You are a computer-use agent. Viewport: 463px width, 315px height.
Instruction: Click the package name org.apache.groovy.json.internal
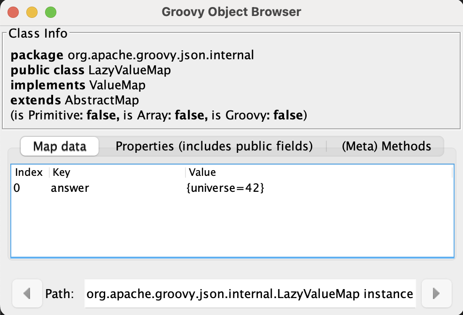click(161, 55)
